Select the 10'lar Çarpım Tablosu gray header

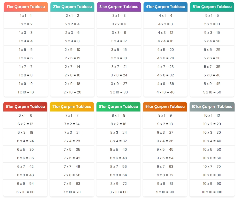click(212, 107)
